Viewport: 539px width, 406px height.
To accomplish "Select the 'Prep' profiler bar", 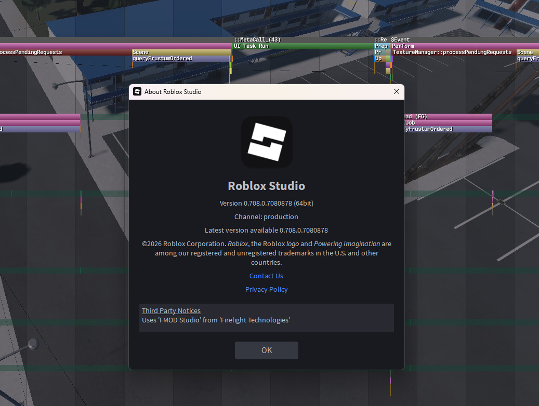I will click(x=382, y=46).
